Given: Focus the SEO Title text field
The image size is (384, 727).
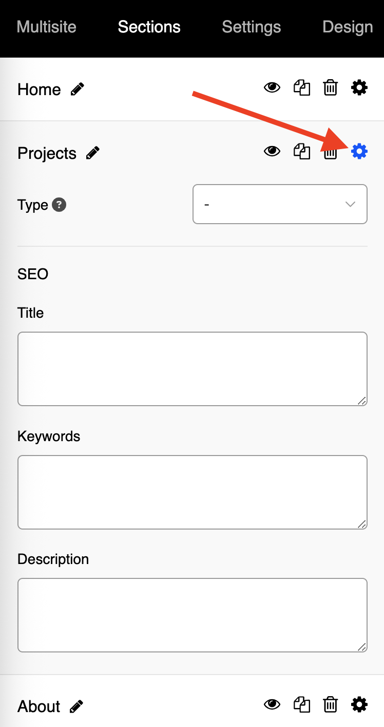Looking at the screenshot, I should click(x=193, y=369).
